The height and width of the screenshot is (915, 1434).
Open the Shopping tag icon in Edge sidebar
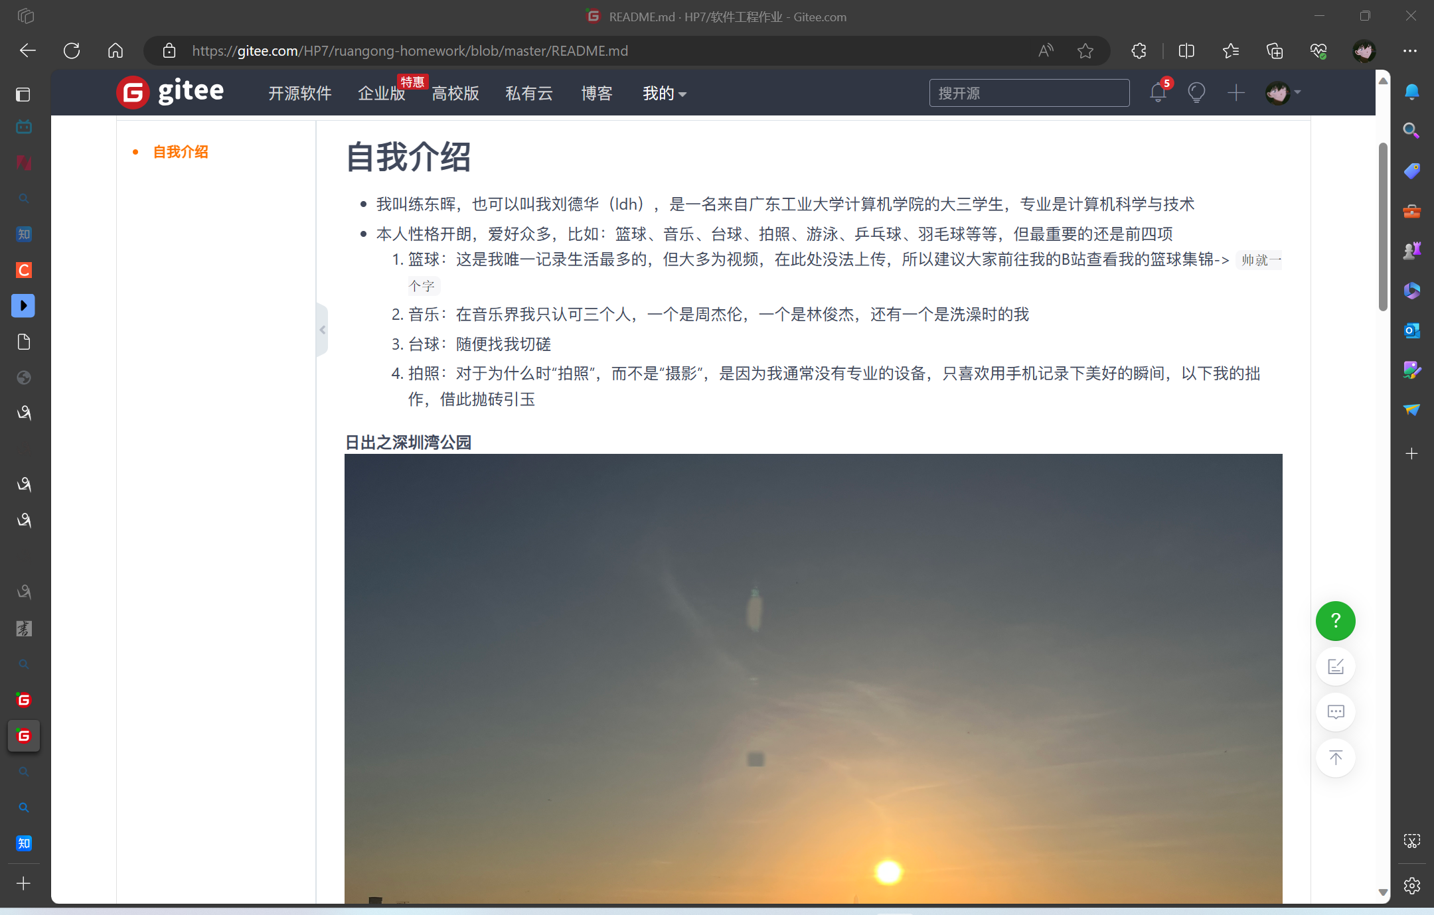1411,171
